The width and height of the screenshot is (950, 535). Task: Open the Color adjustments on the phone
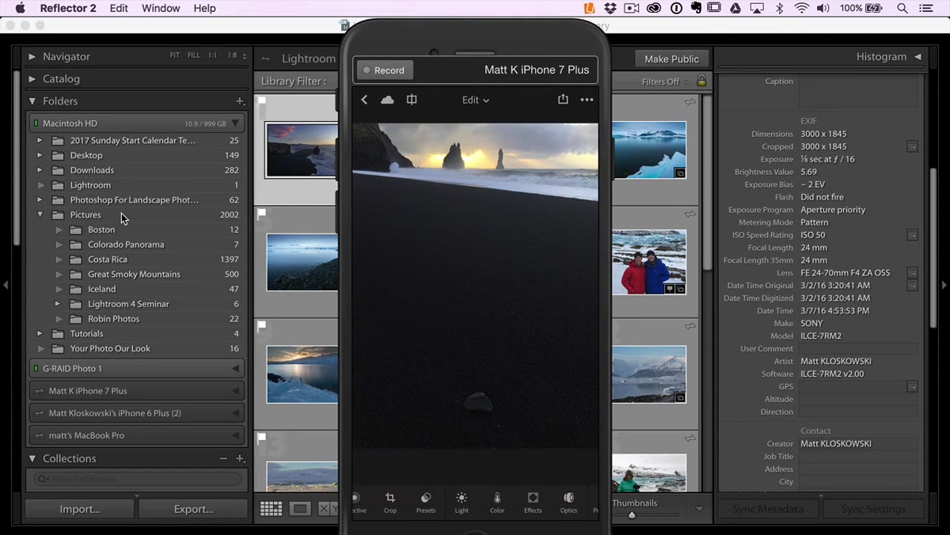point(497,502)
